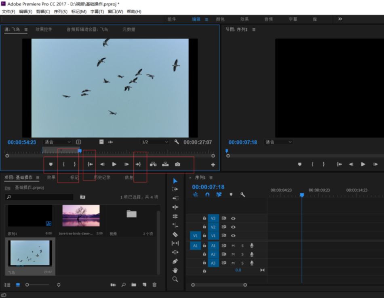The image size is (384, 298).
Task: Expand the workspace overflow chevron
Action: [340, 19]
